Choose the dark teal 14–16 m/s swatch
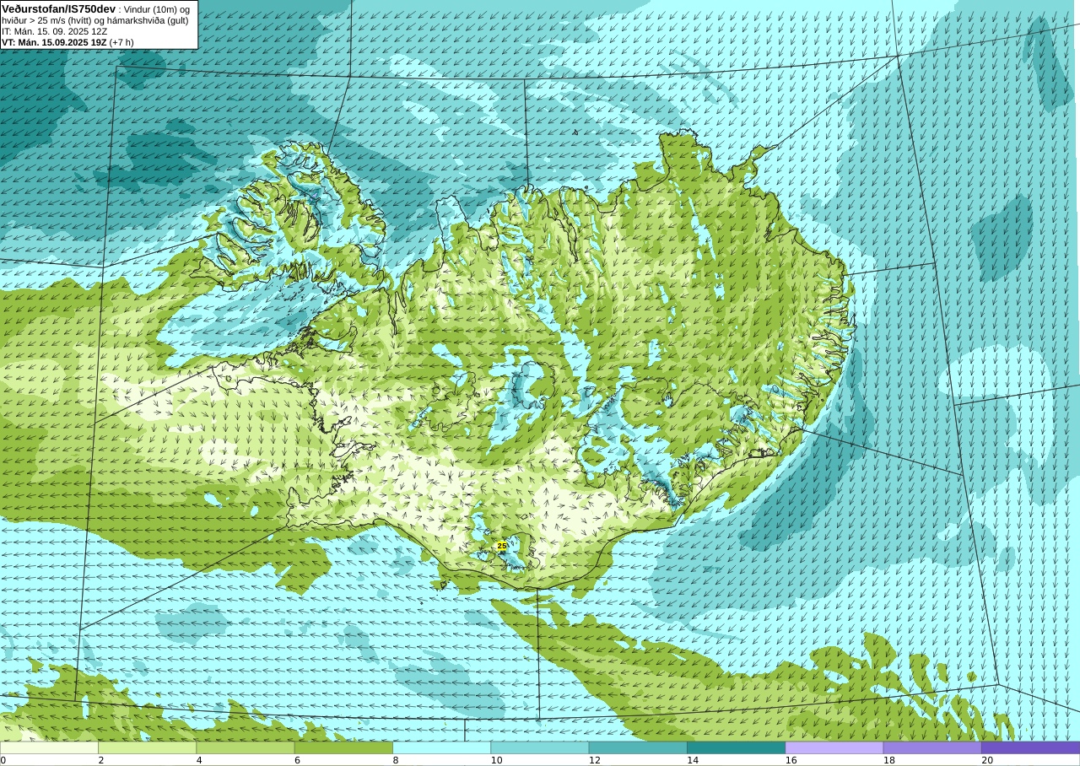Image resolution: width=1080 pixels, height=766 pixels. click(736, 747)
